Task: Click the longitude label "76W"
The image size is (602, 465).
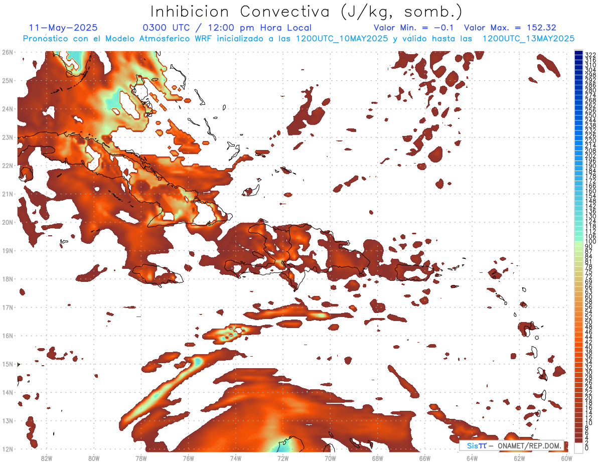Action: [x=188, y=458]
